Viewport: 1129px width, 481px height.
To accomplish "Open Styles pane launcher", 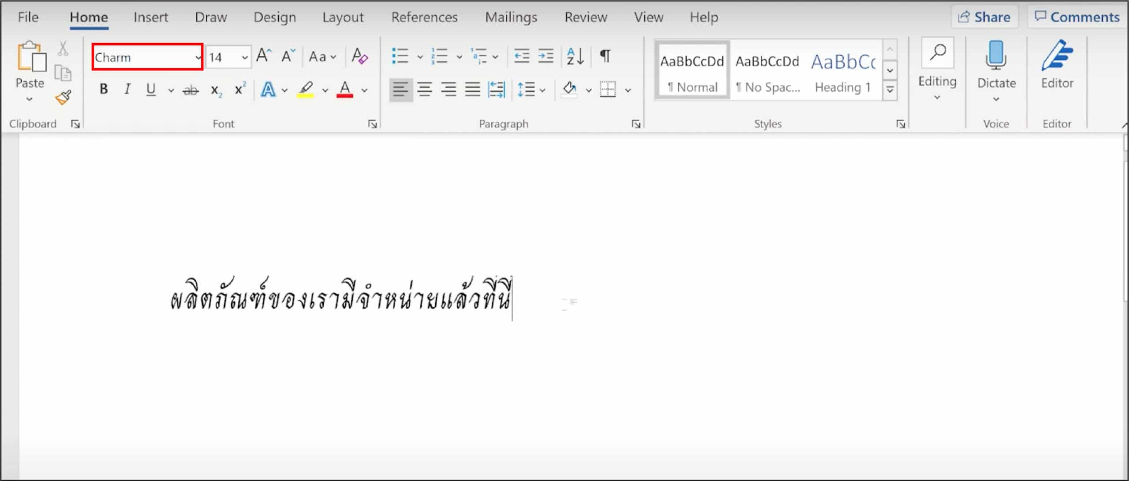I will (x=901, y=124).
